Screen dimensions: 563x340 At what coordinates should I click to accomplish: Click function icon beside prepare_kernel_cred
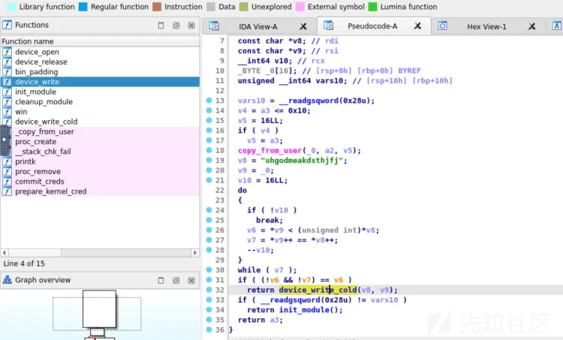pyautogui.click(x=7, y=191)
